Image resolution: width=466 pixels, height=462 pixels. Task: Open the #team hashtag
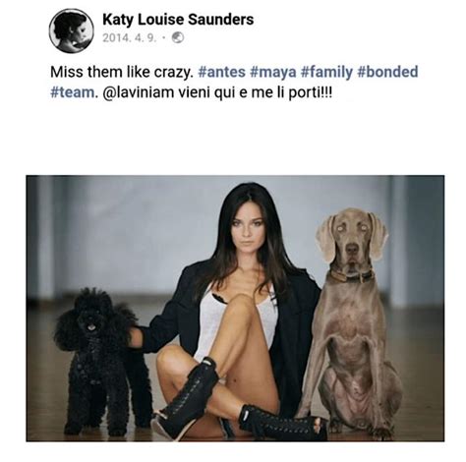coord(72,92)
